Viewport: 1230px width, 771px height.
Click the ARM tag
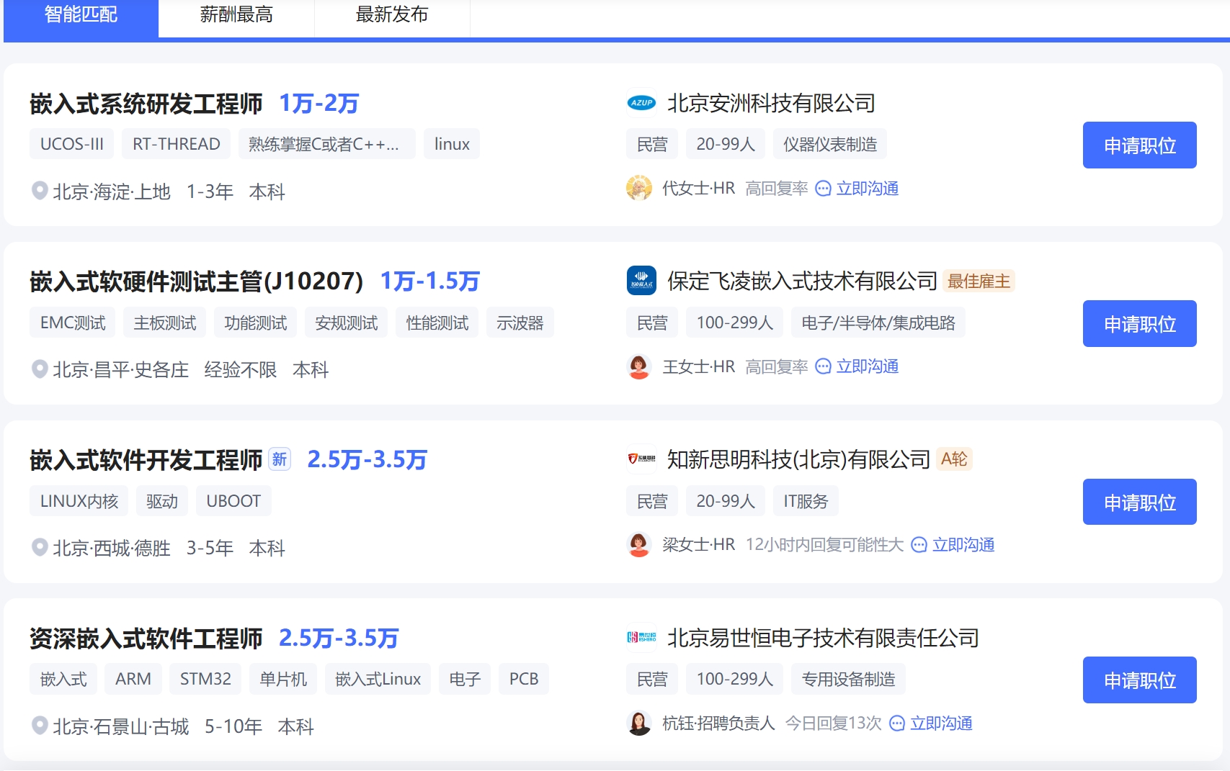pos(133,679)
